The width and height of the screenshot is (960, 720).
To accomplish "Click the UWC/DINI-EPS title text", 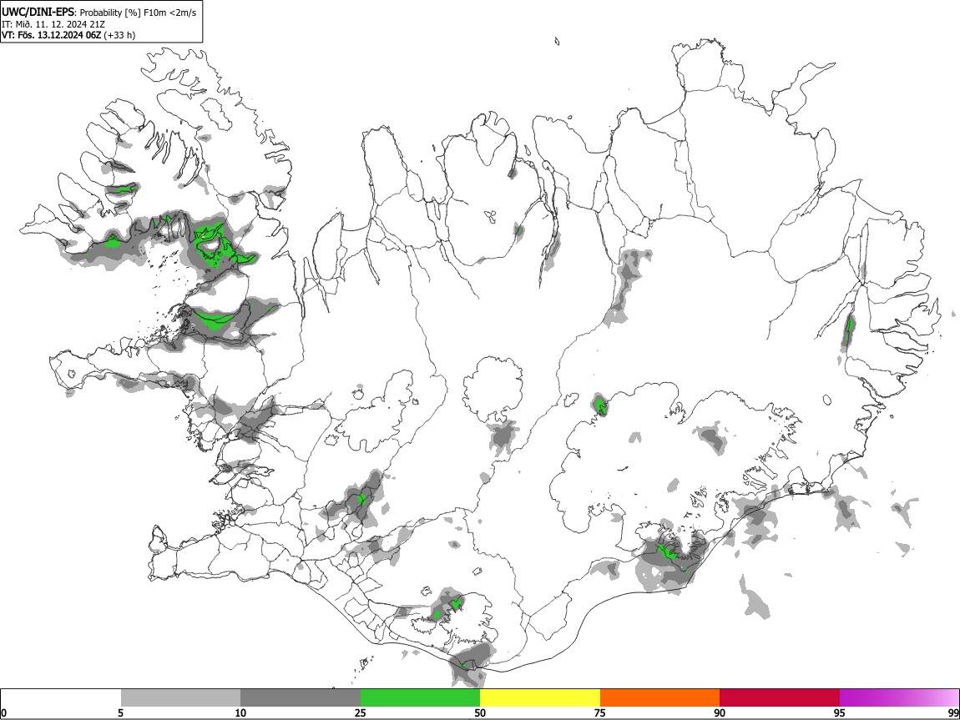I will 38,12.
